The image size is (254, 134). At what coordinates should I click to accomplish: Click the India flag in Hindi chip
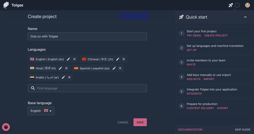tap(32, 68)
